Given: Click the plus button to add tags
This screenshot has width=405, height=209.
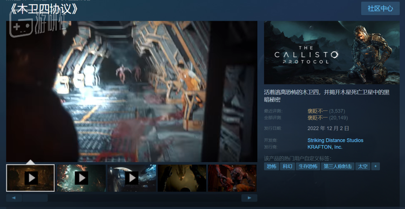Looking at the screenshot, I should pos(375,166).
